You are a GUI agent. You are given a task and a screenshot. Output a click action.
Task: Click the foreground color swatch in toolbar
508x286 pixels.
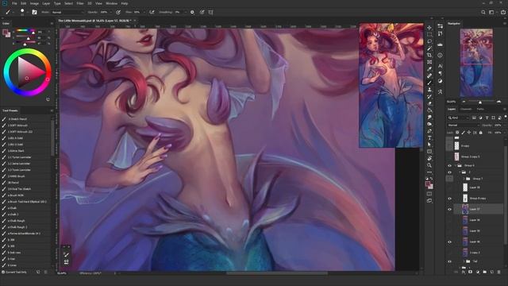428,184
